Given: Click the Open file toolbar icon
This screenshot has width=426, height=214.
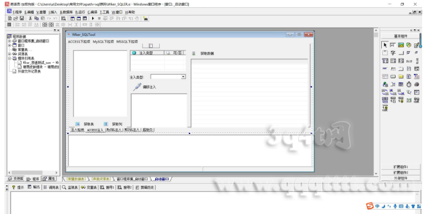Looking at the screenshot, I should tap(16, 18).
